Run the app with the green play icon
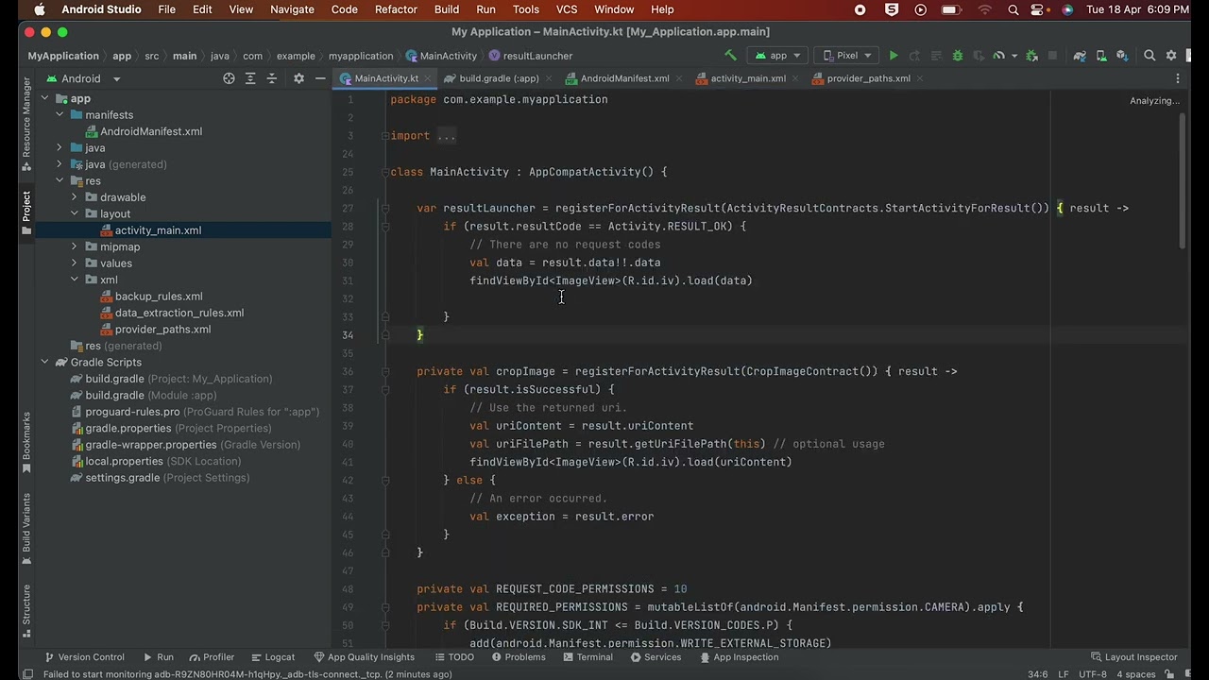1209x680 pixels. (x=894, y=56)
